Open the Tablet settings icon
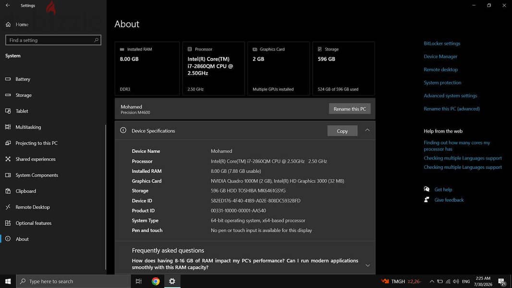 click(x=8, y=111)
